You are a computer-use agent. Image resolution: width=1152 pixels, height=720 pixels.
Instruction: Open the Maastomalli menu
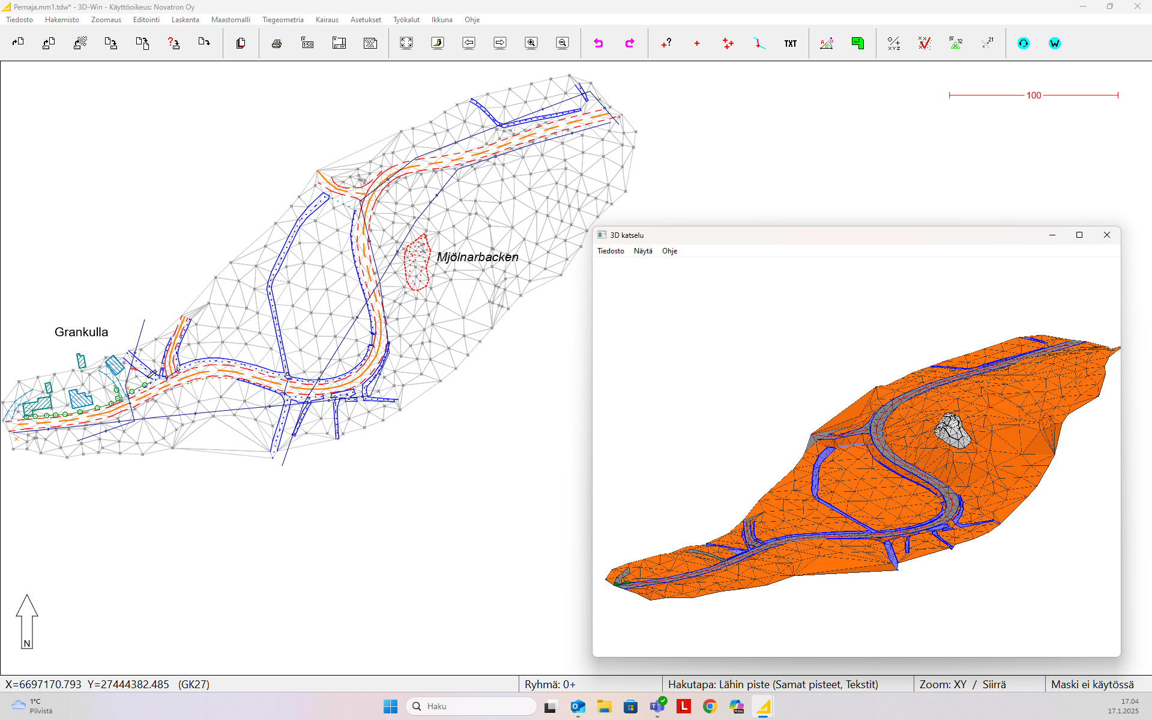pos(231,20)
